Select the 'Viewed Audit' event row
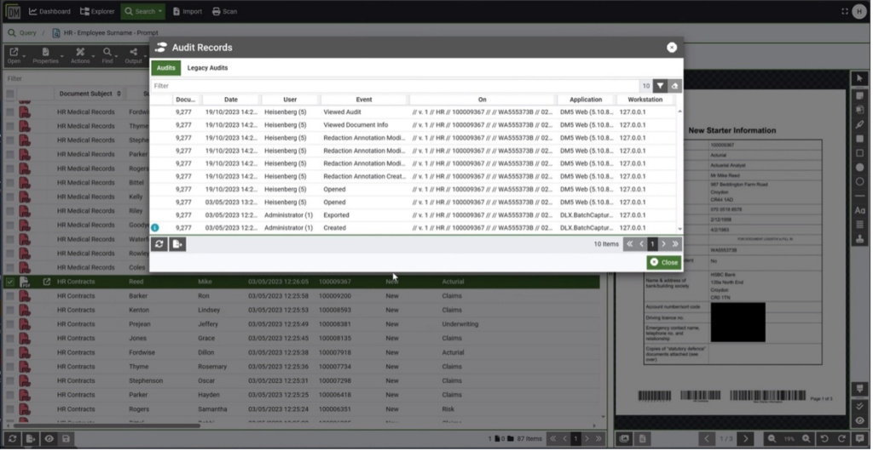Screen dimensions: 873x451 tap(413, 112)
